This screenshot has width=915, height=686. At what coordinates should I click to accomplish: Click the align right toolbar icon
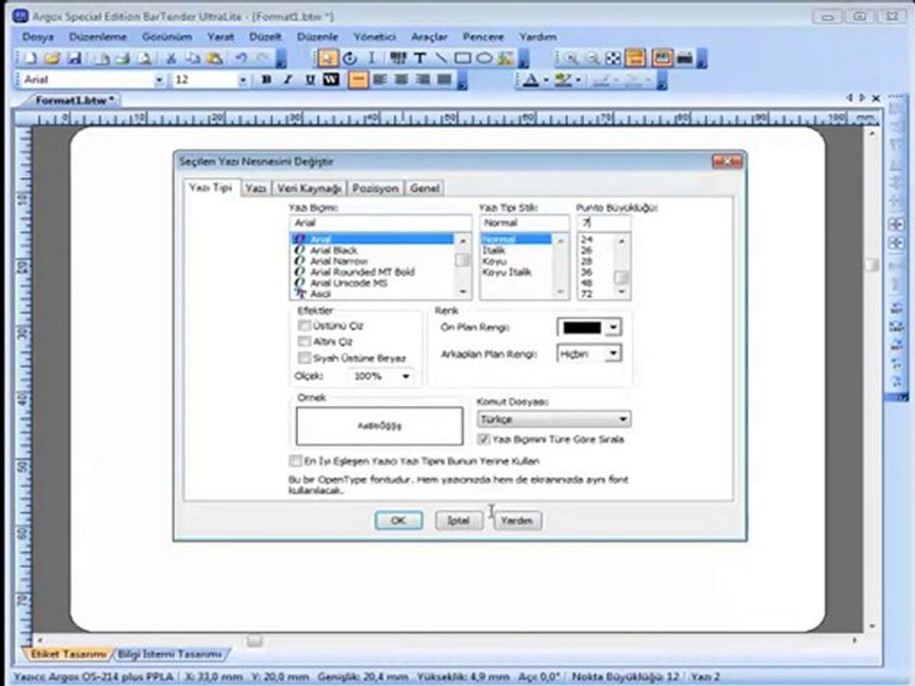tap(423, 80)
